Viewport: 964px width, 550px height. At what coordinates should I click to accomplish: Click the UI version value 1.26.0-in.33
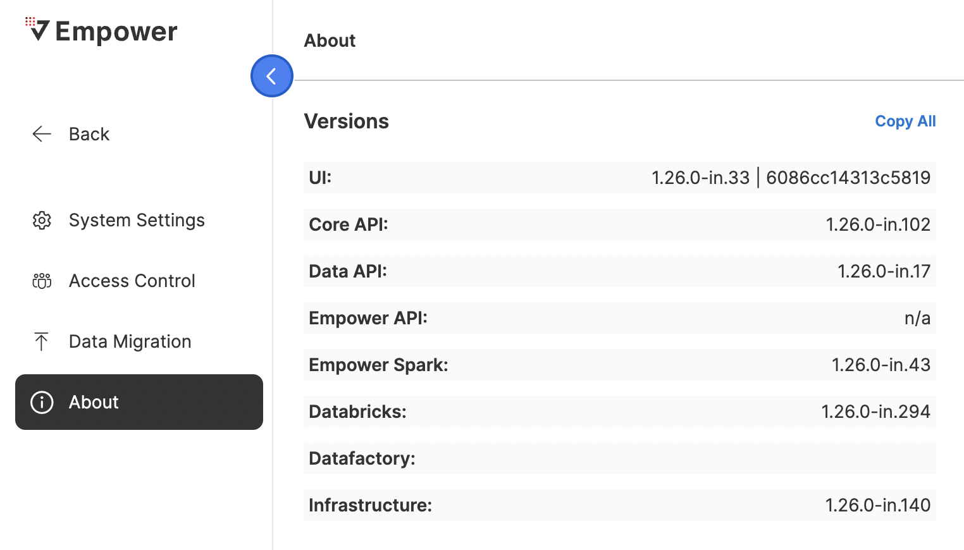click(701, 178)
